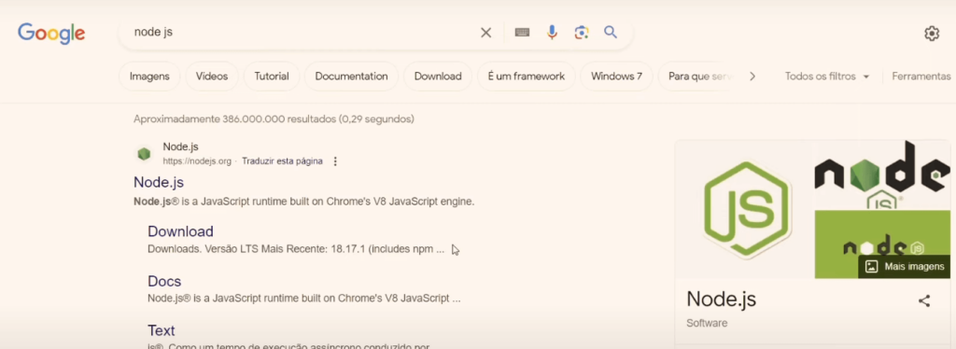Start voice search with microphone icon
This screenshot has width=956, height=349.
coord(553,33)
